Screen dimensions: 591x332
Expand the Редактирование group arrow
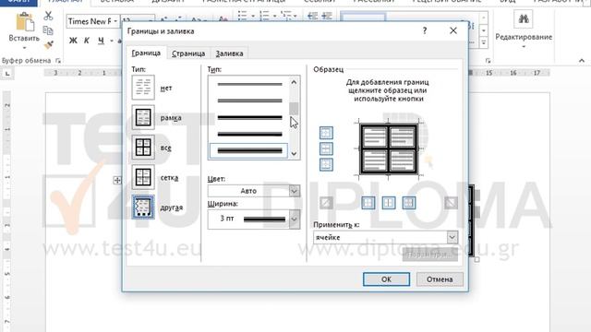[524, 47]
